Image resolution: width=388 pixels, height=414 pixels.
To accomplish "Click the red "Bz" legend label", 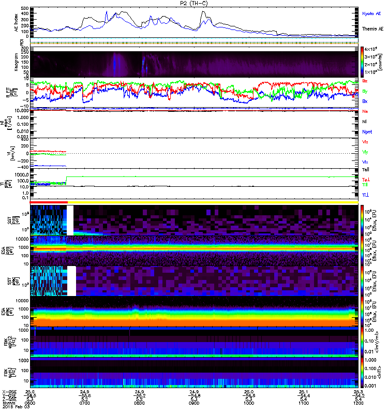I will (365, 81).
